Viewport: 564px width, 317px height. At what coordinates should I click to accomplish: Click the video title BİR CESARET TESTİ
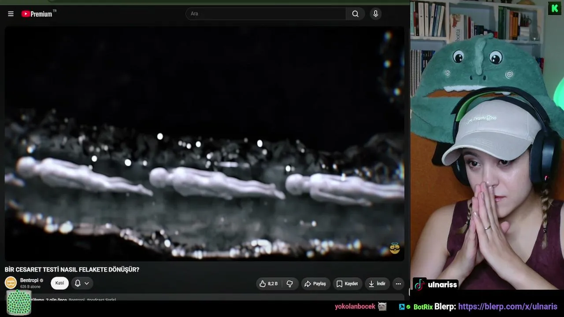click(72, 269)
